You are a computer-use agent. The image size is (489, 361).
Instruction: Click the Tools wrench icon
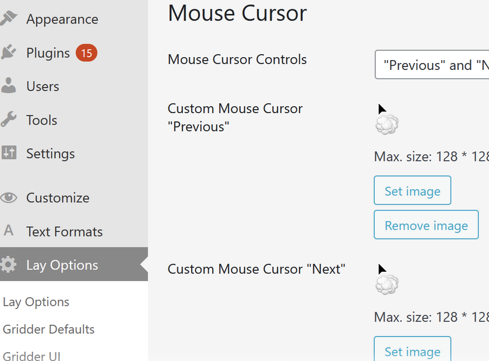[x=8, y=120]
